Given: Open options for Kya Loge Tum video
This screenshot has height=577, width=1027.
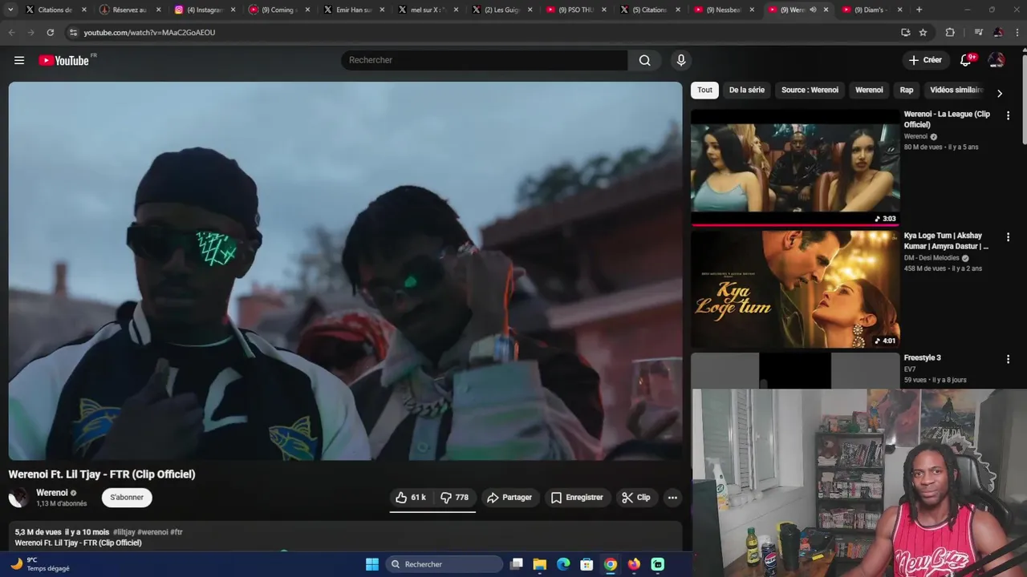Looking at the screenshot, I should [x=1009, y=237].
